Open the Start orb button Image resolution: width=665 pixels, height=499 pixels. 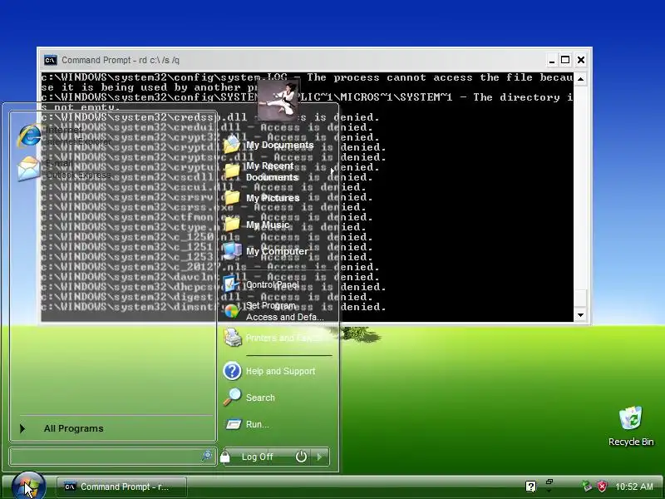[28, 487]
